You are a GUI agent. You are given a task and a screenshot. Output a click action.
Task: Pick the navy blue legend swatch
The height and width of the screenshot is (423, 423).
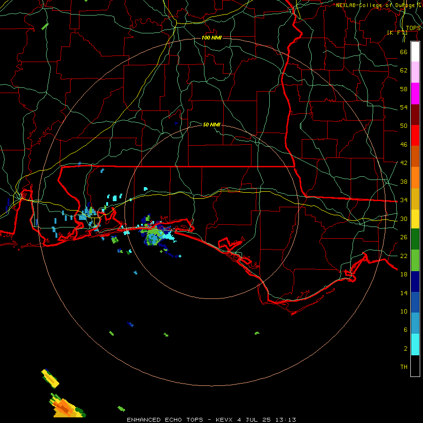415,282
